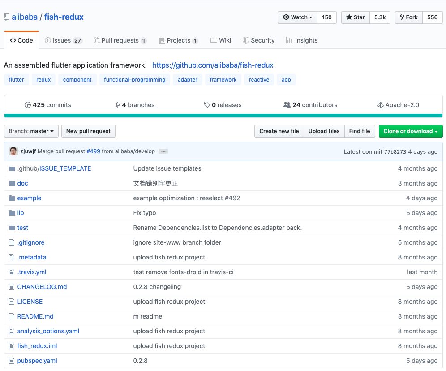The width and height of the screenshot is (446, 371).
Task: View the 150 watchers count
Action: click(x=327, y=17)
